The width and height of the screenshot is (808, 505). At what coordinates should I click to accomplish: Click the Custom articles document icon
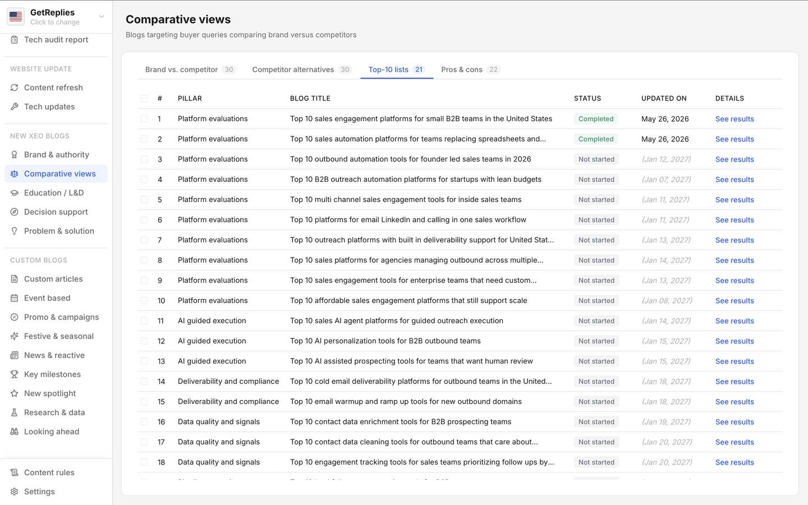(x=15, y=279)
